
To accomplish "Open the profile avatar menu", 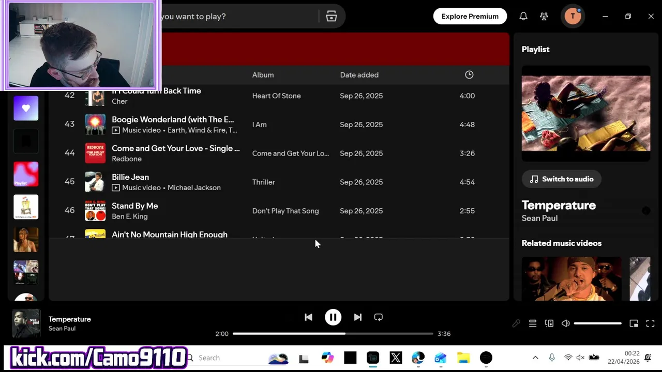I will (573, 17).
